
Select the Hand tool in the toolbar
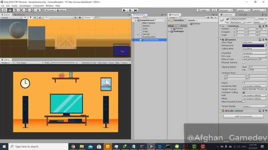(5, 10)
